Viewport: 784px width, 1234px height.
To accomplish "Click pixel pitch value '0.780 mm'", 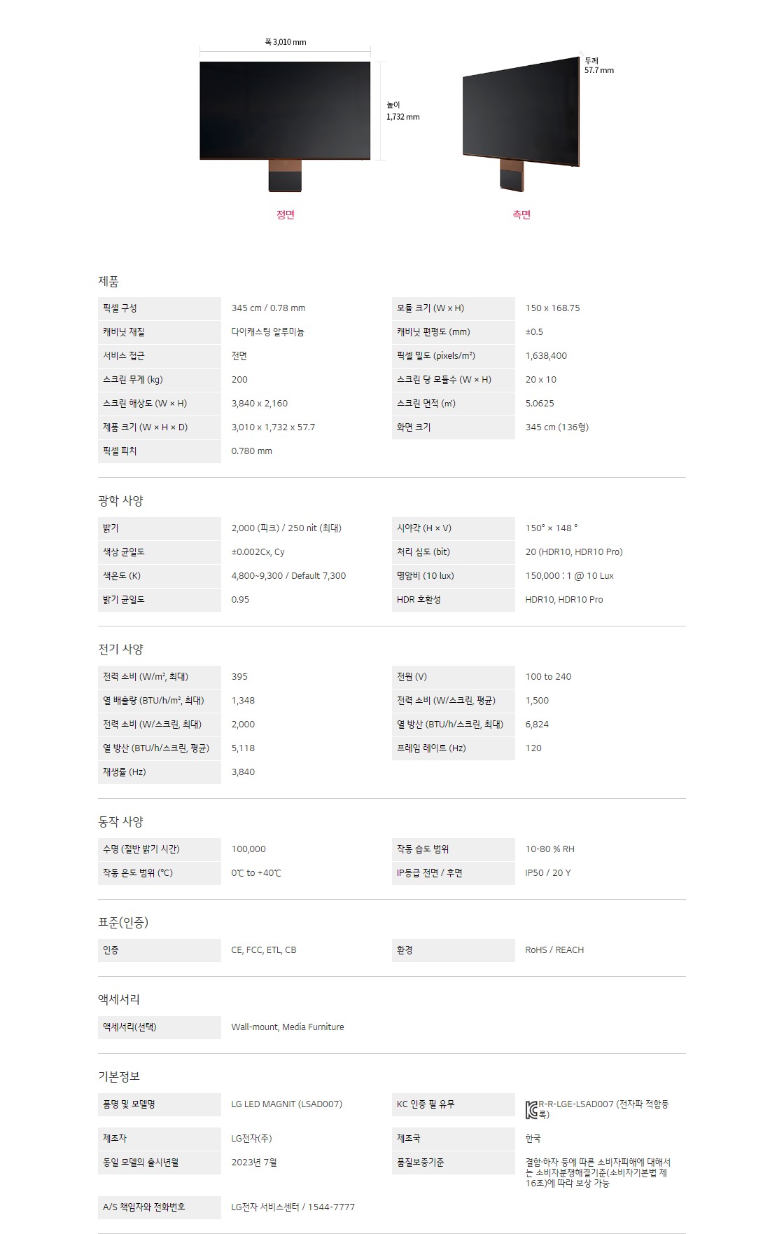I will pyautogui.click(x=251, y=451).
